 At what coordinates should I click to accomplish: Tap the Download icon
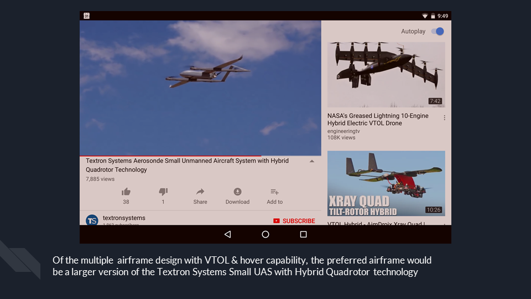pyautogui.click(x=237, y=192)
